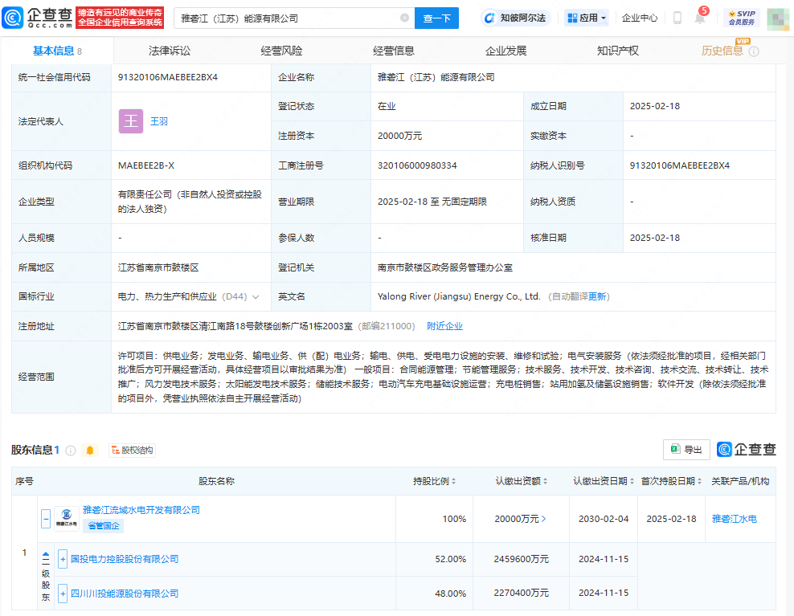
Task: Clear the search box with the X icon
Action: [404, 18]
